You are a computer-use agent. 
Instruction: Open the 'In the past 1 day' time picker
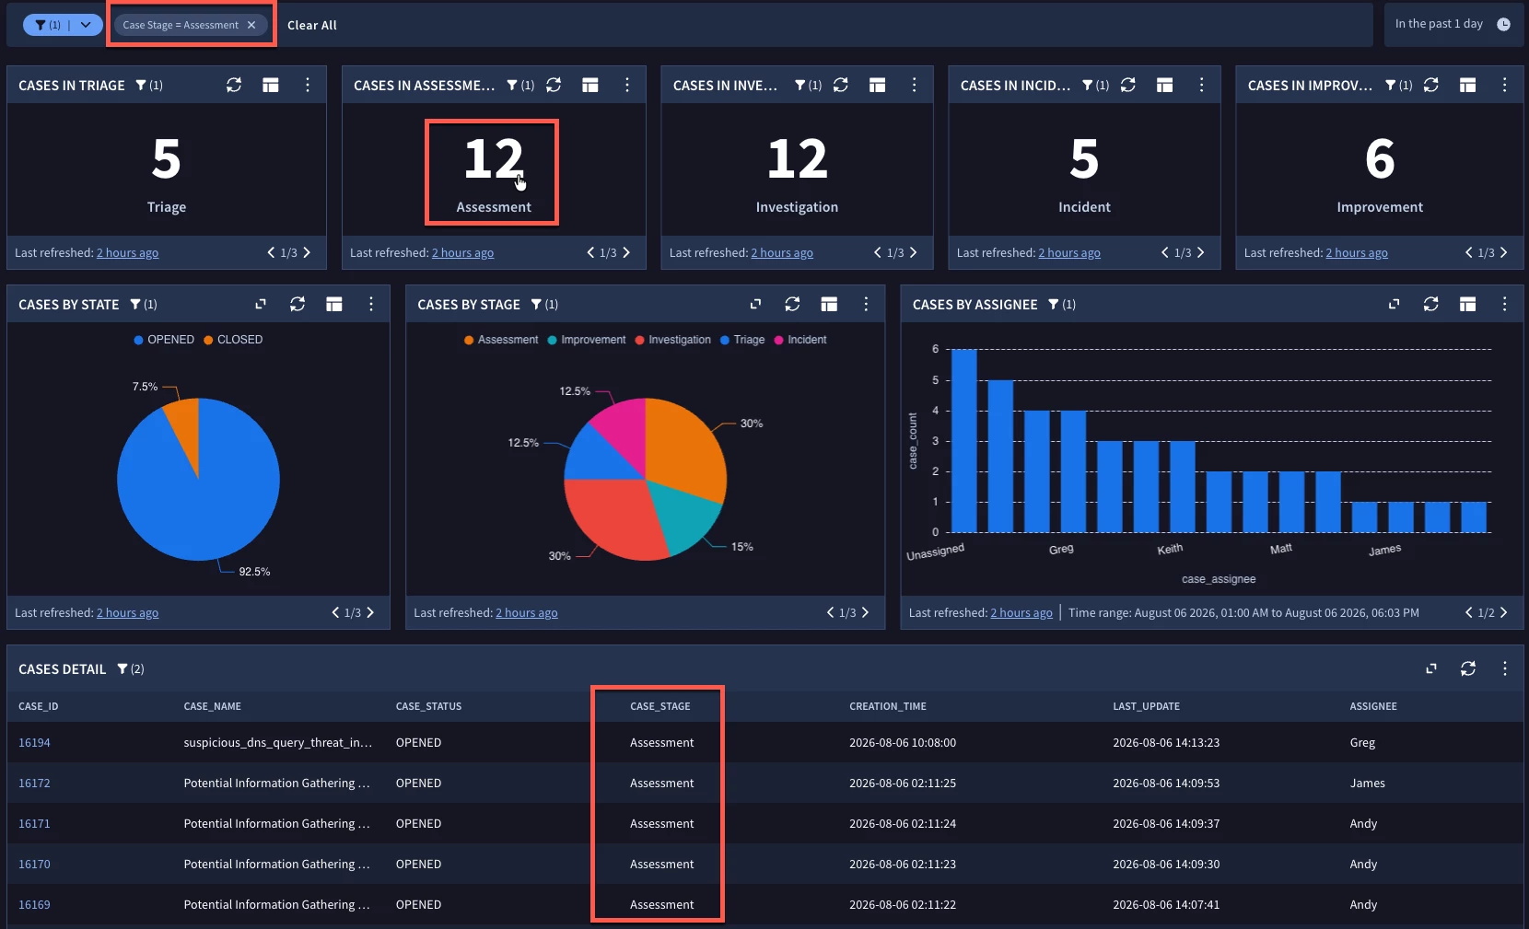[1453, 24]
